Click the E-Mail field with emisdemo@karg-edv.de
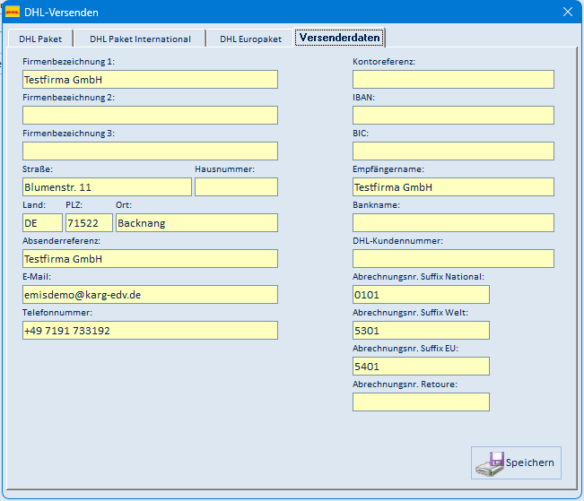This screenshot has width=584, height=501. pos(150,295)
